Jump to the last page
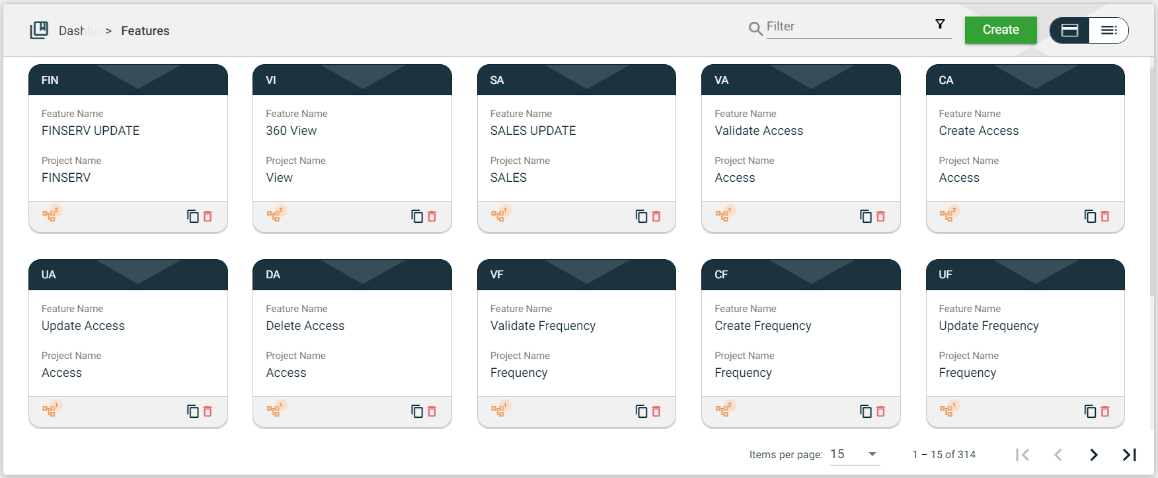This screenshot has width=1158, height=478. coord(1130,455)
